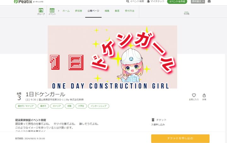
Task: Click the breadcrumb chevron after イベント
Action: [x=59, y=11]
